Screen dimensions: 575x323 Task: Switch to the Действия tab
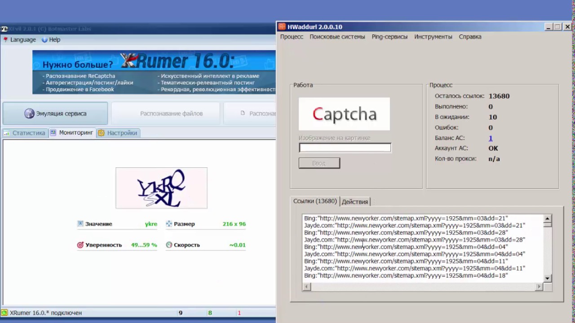pos(355,201)
